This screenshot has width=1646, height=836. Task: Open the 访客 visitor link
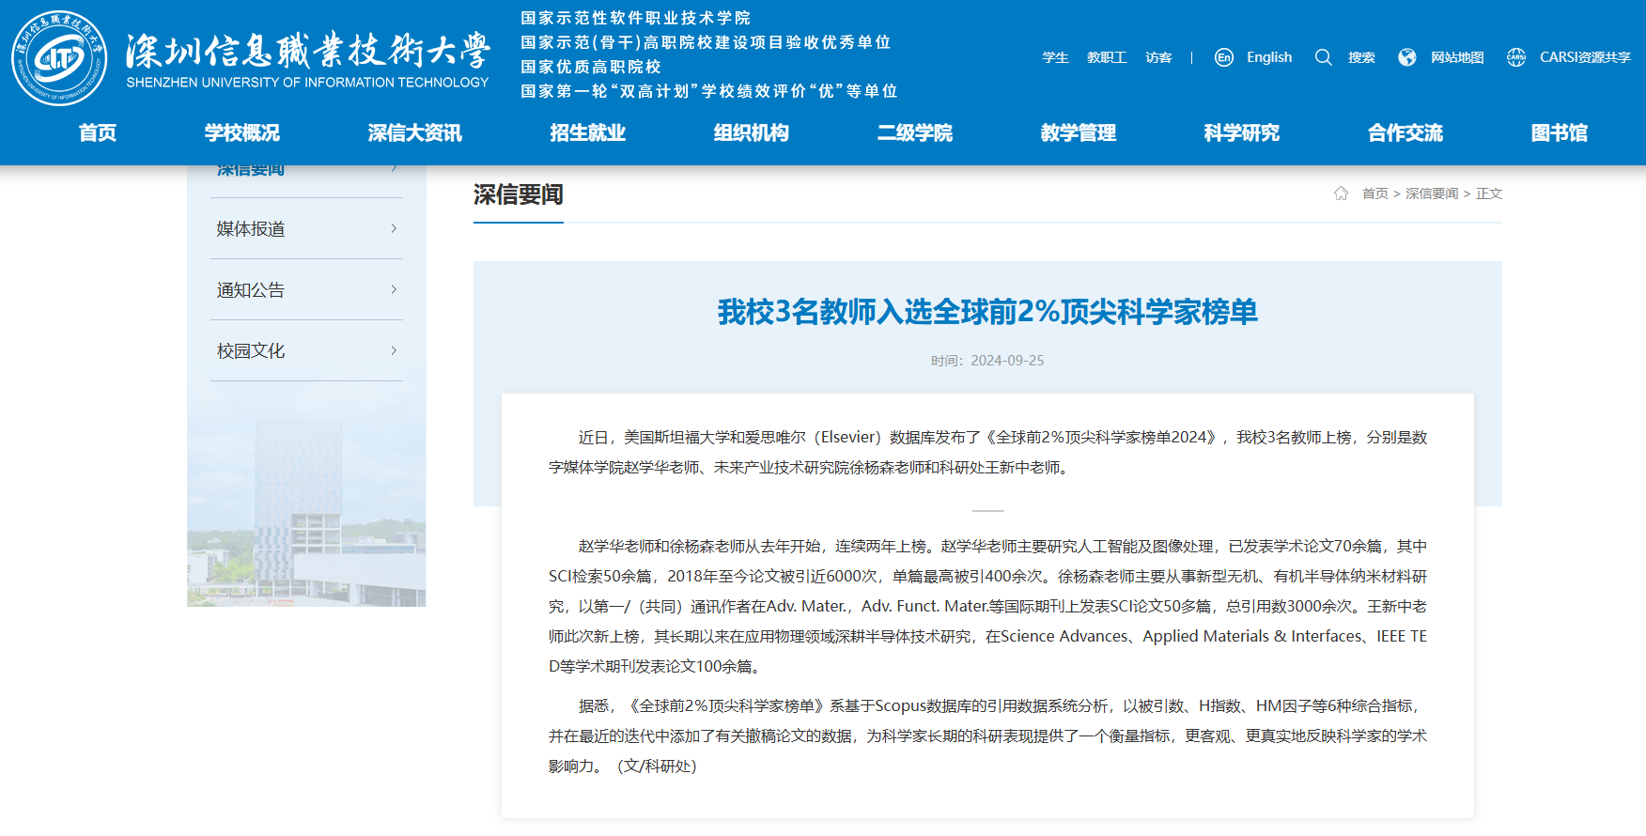(1158, 57)
